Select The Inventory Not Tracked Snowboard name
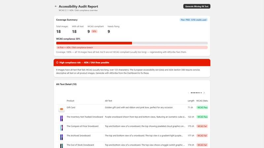The image size is (264, 148). [x=85, y=117]
